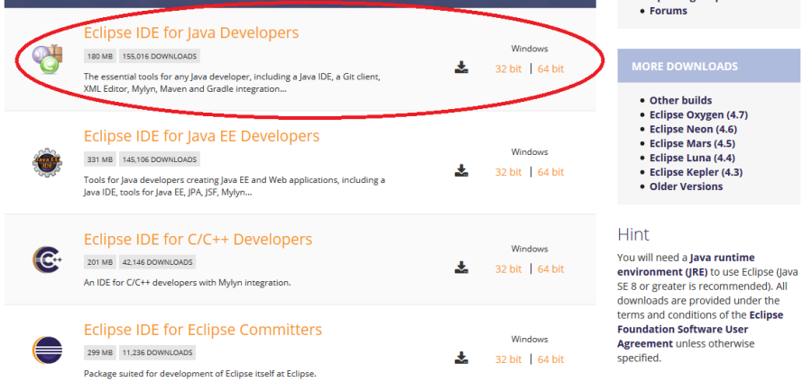Click download icon for Java Developers package
The width and height of the screenshot is (812, 391).
point(461,68)
